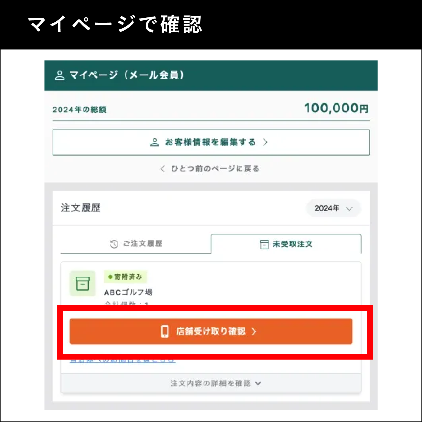Click the orange 店舗受け取り確認 button

(211, 331)
